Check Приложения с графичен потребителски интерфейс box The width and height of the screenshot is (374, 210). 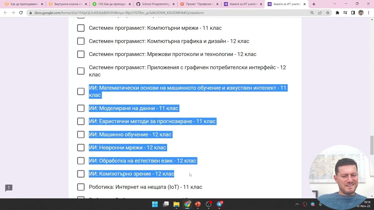pos(81,71)
